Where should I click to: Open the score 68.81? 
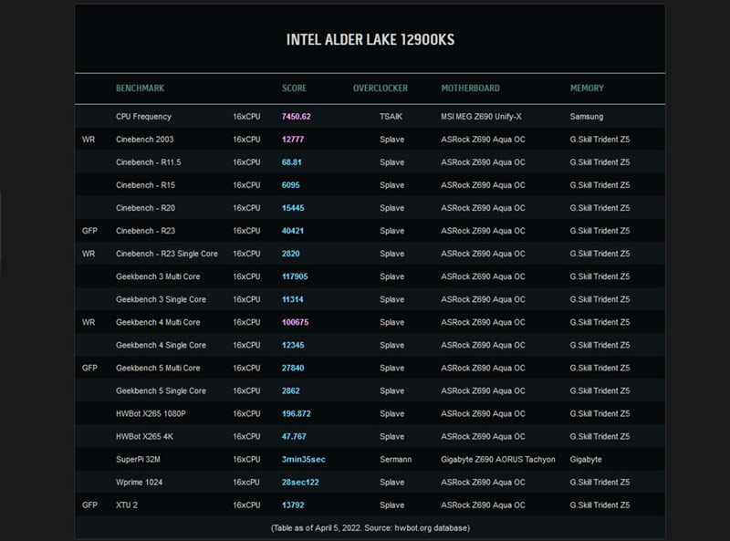(291, 162)
